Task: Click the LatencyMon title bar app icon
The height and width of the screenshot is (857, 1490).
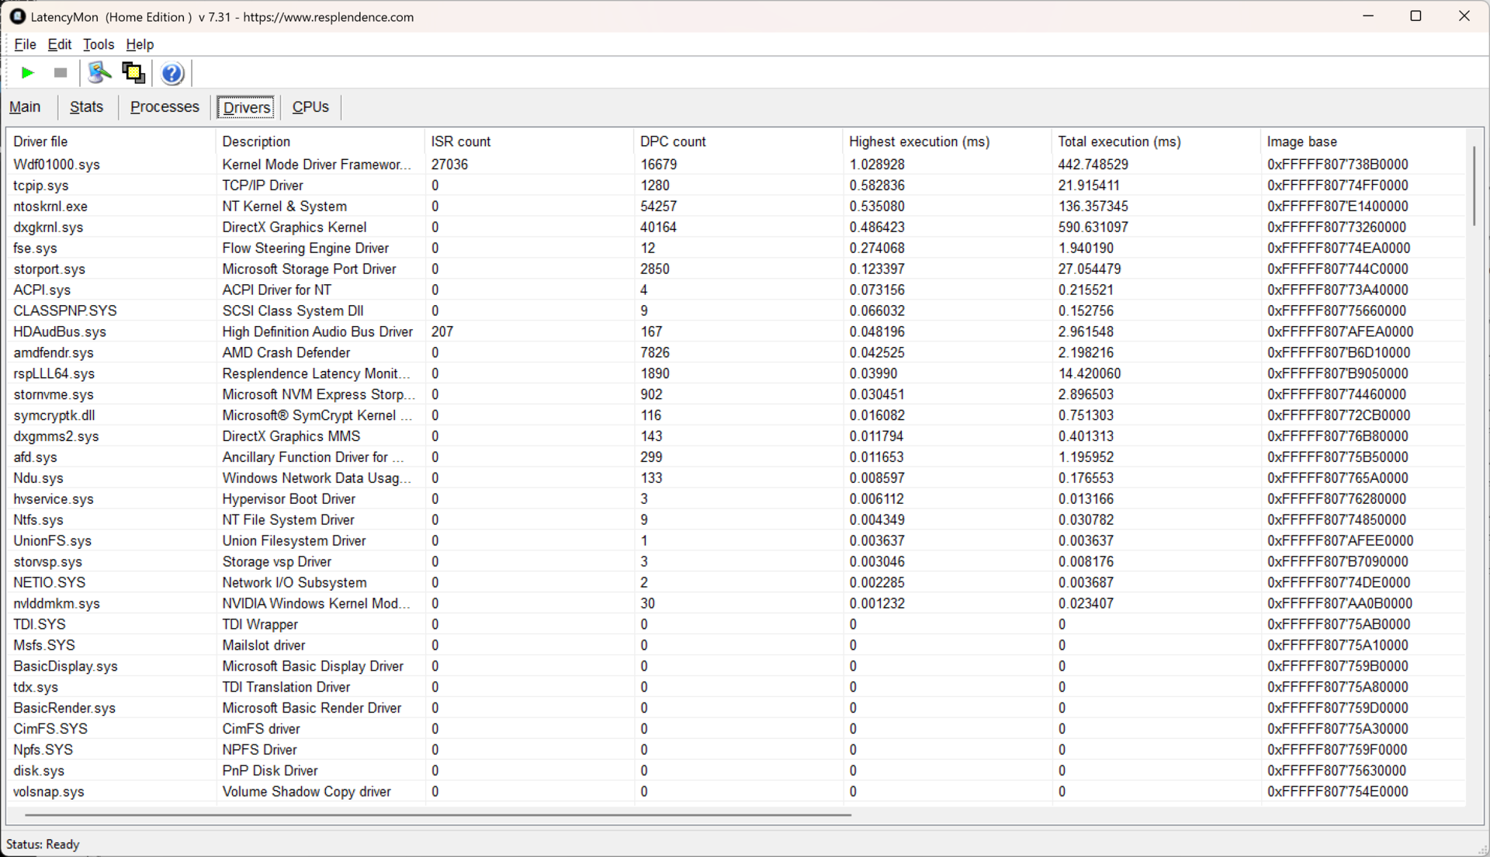Action: coord(17,16)
